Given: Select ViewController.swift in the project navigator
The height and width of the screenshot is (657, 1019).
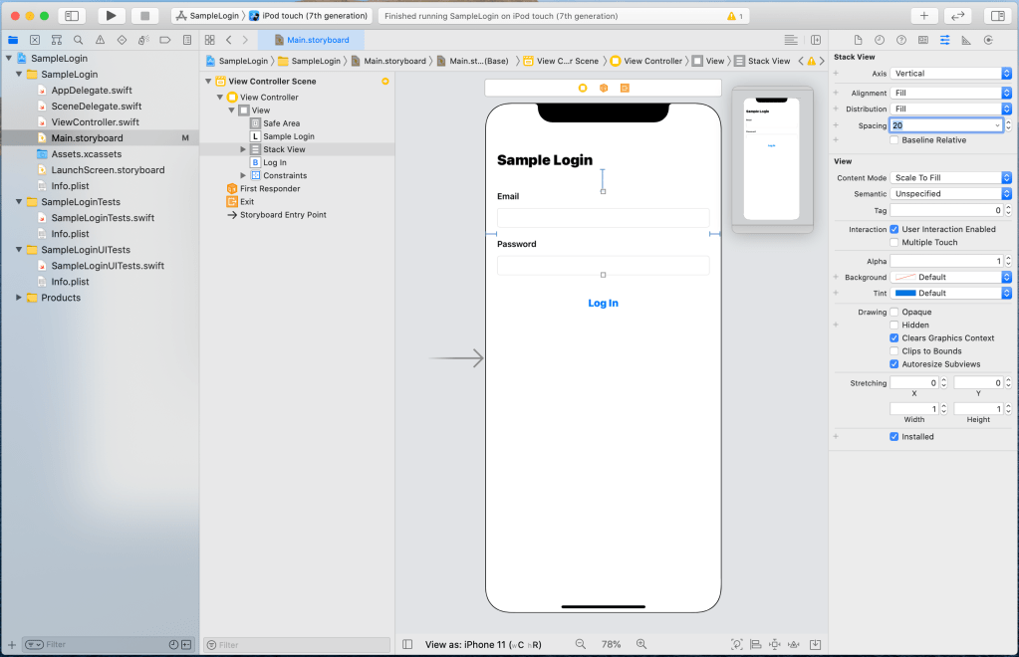Looking at the screenshot, I should [95, 122].
